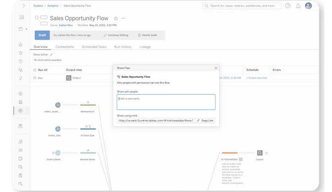Select the Fix Data Type step
The image size is (332, 192).
[88, 129]
